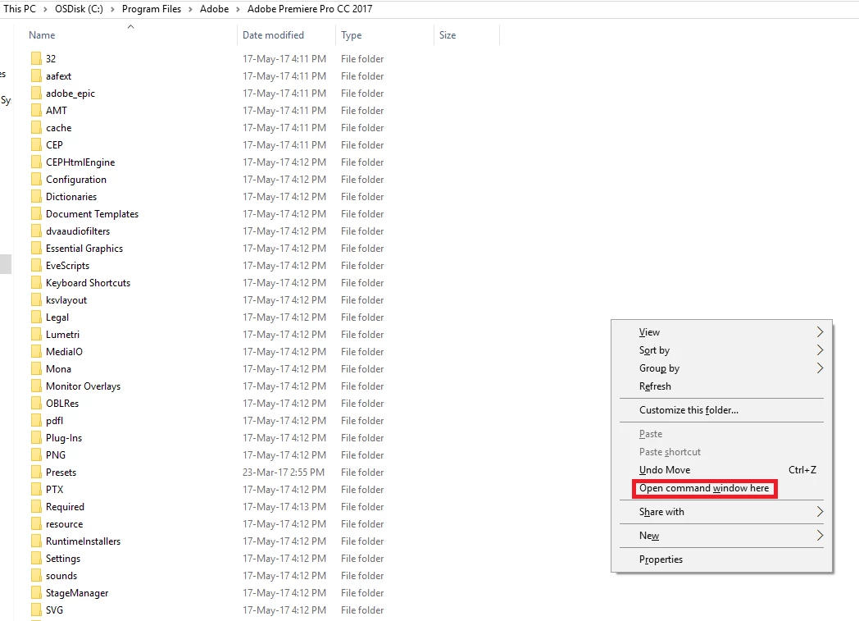Screen dimensions: 859x621
Task: Select the Lumetri folder icon
Action: click(x=36, y=335)
